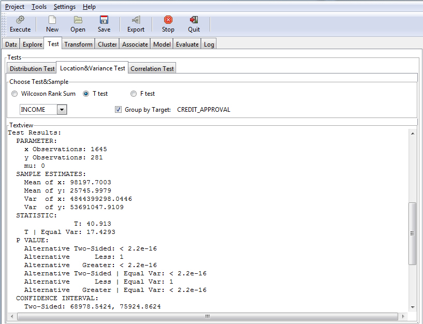The image size is (423, 324).
Task: Click the Quit exit icon
Action: click(x=194, y=20)
